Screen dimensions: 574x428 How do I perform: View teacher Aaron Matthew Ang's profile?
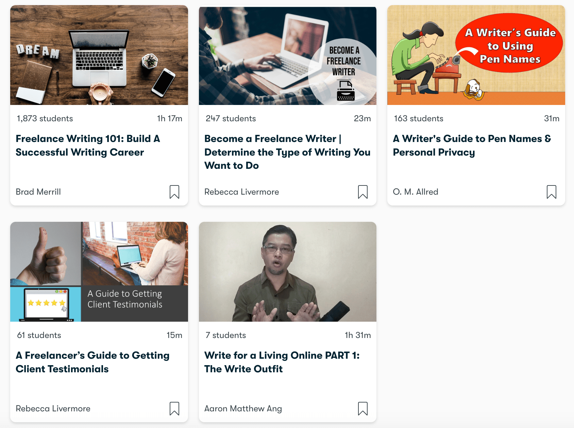coord(243,409)
